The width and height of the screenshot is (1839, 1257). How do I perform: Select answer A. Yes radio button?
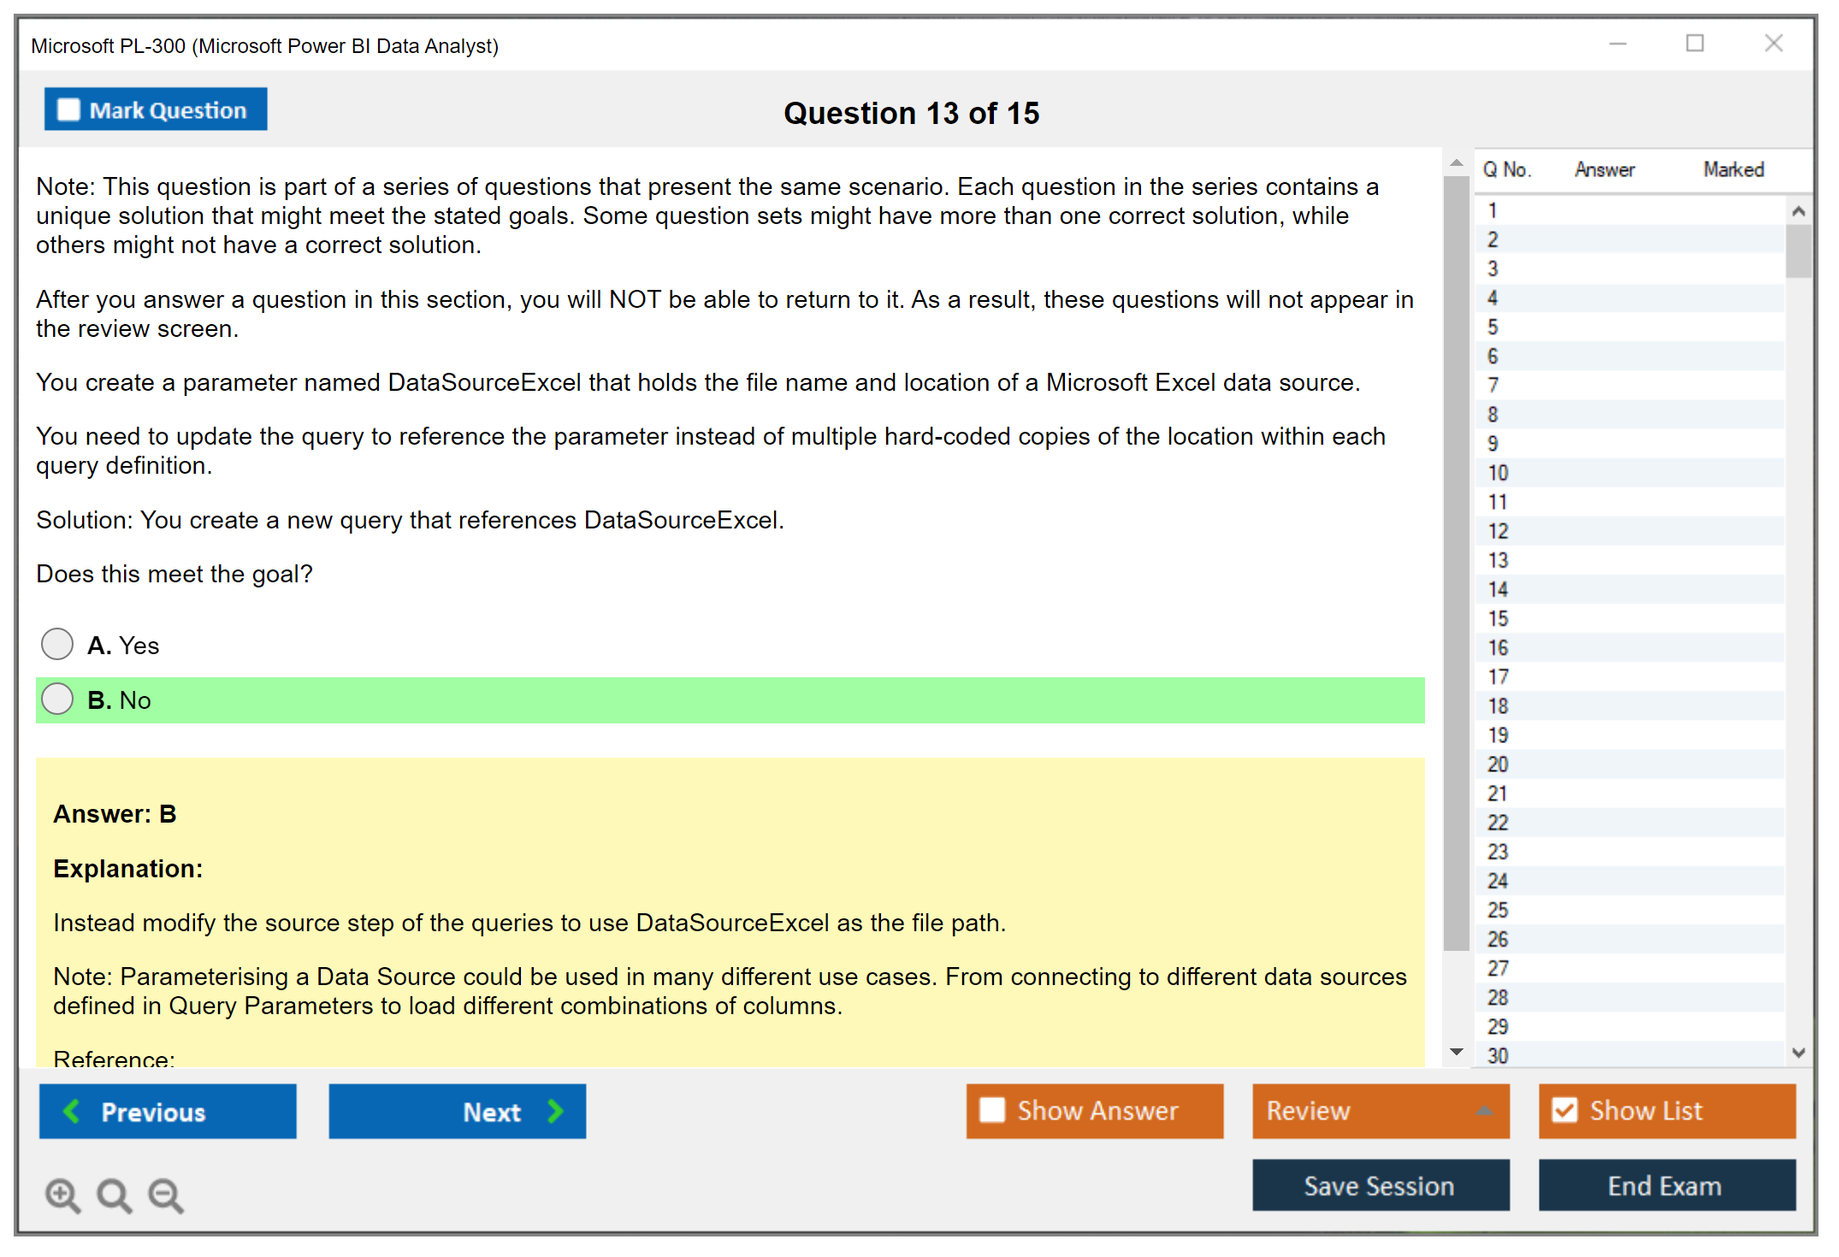click(x=57, y=644)
